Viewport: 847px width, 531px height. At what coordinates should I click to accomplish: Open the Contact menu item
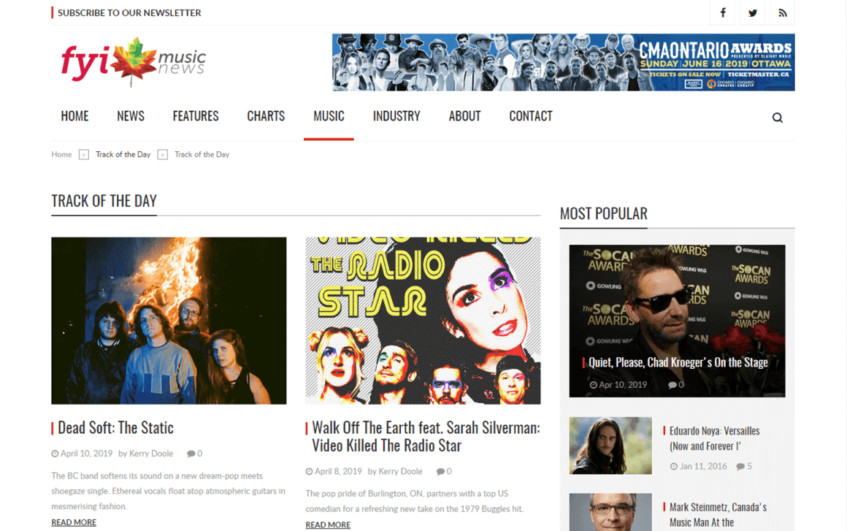point(531,116)
